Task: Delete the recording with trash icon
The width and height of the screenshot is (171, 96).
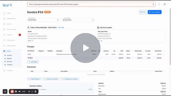Action: (x=36, y=91)
